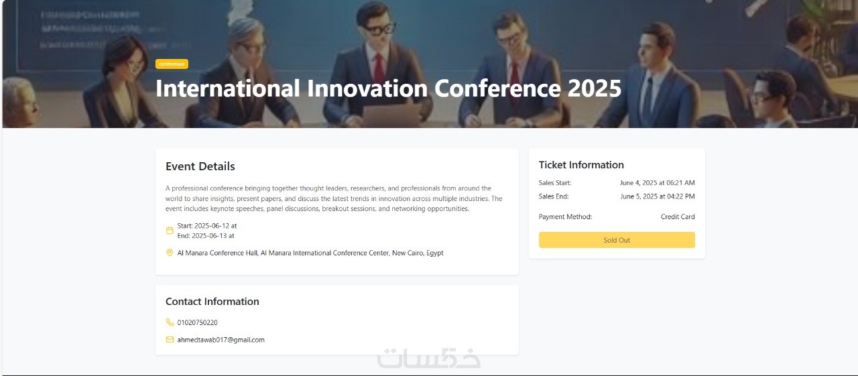Click the email envelope icon
The image size is (858, 376).
tap(170, 340)
